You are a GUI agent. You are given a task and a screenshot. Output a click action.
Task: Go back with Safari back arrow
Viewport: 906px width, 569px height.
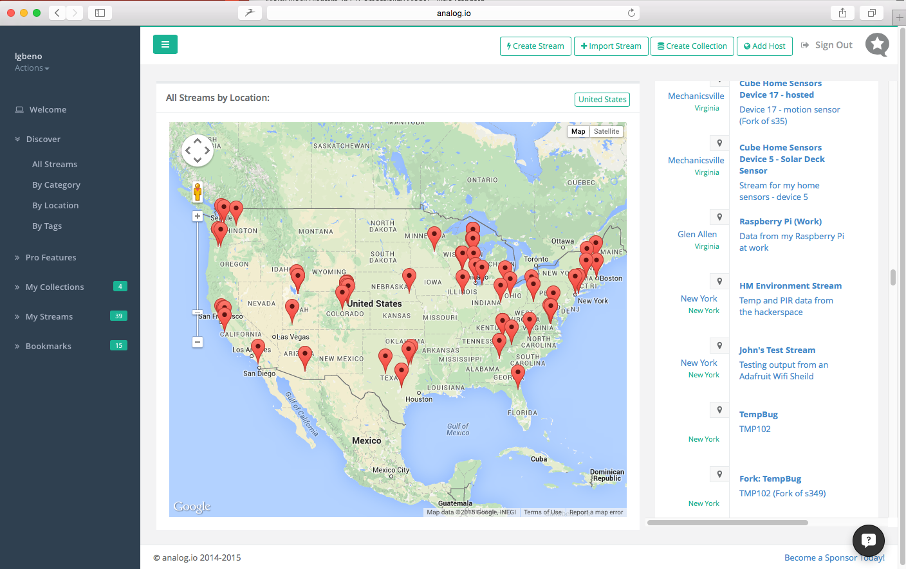pos(57,13)
